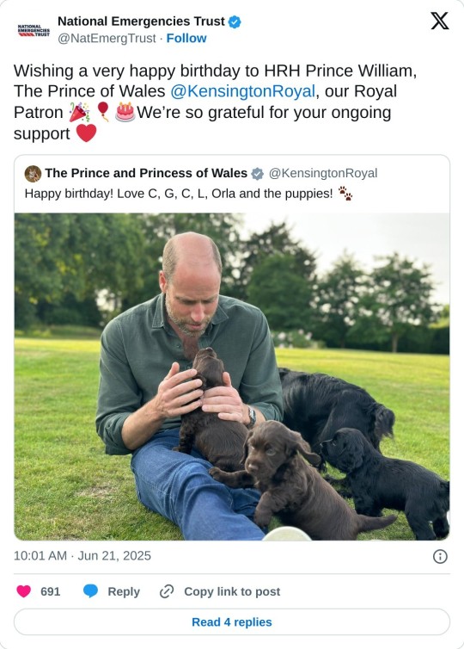Image resolution: width=464 pixels, height=649 pixels.
Task: Like the post with the heart icon
Action: pos(23,591)
